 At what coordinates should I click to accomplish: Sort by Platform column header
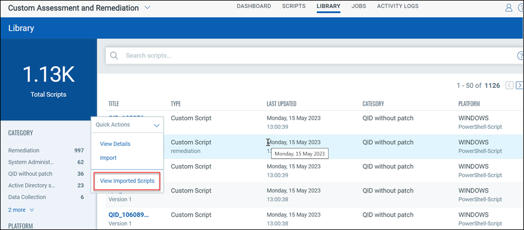click(469, 104)
